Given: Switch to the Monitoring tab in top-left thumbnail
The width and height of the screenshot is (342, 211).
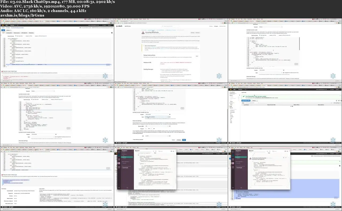Looking at the screenshot, I should coord(31,33).
